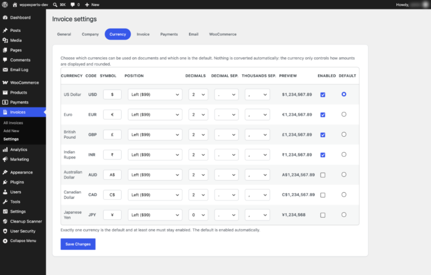Click the Marketing megaphone icon

point(5,160)
